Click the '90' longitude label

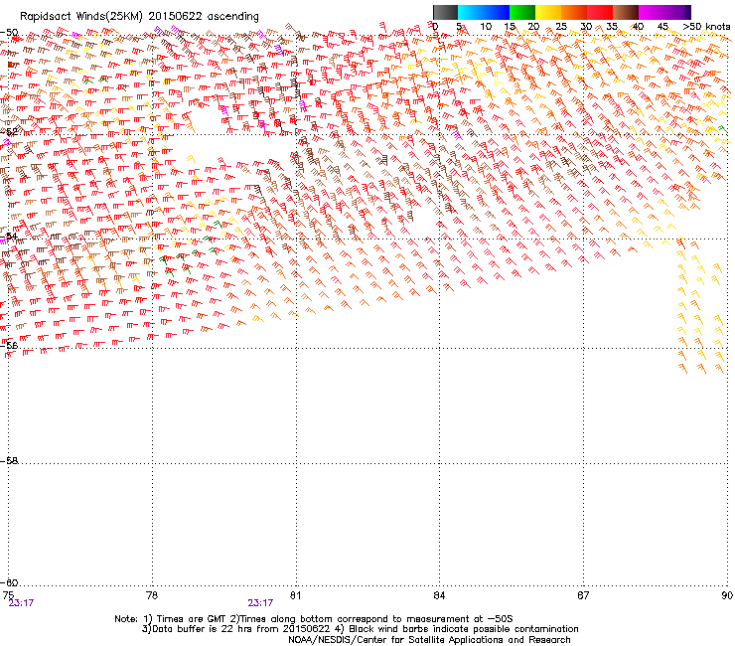(x=727, y=595)
